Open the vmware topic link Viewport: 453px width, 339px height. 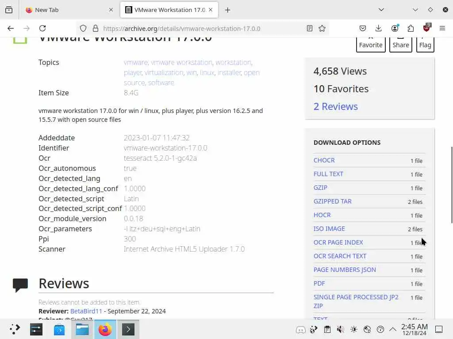click(135, 63)
